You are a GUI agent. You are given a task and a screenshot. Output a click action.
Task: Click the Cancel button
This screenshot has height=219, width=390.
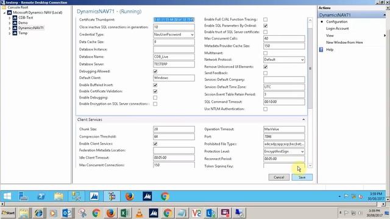pos(279,177)
